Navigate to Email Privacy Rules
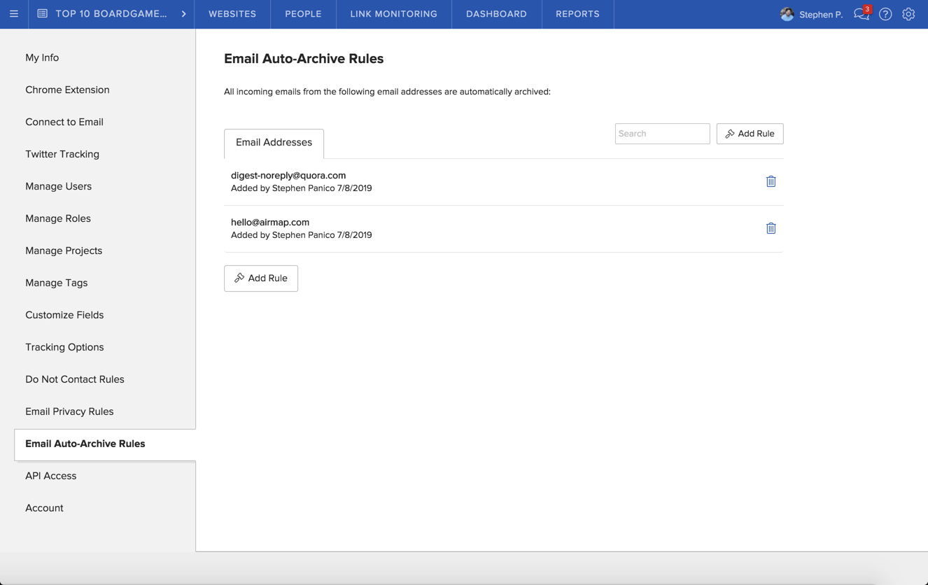Viewport: 928px width, 585px height. [69, 411]
